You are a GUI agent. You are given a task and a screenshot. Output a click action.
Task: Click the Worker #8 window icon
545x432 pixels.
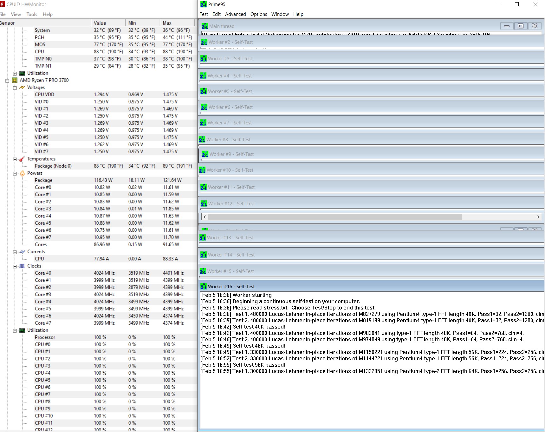pyautogui.click(x=202, y=139)
